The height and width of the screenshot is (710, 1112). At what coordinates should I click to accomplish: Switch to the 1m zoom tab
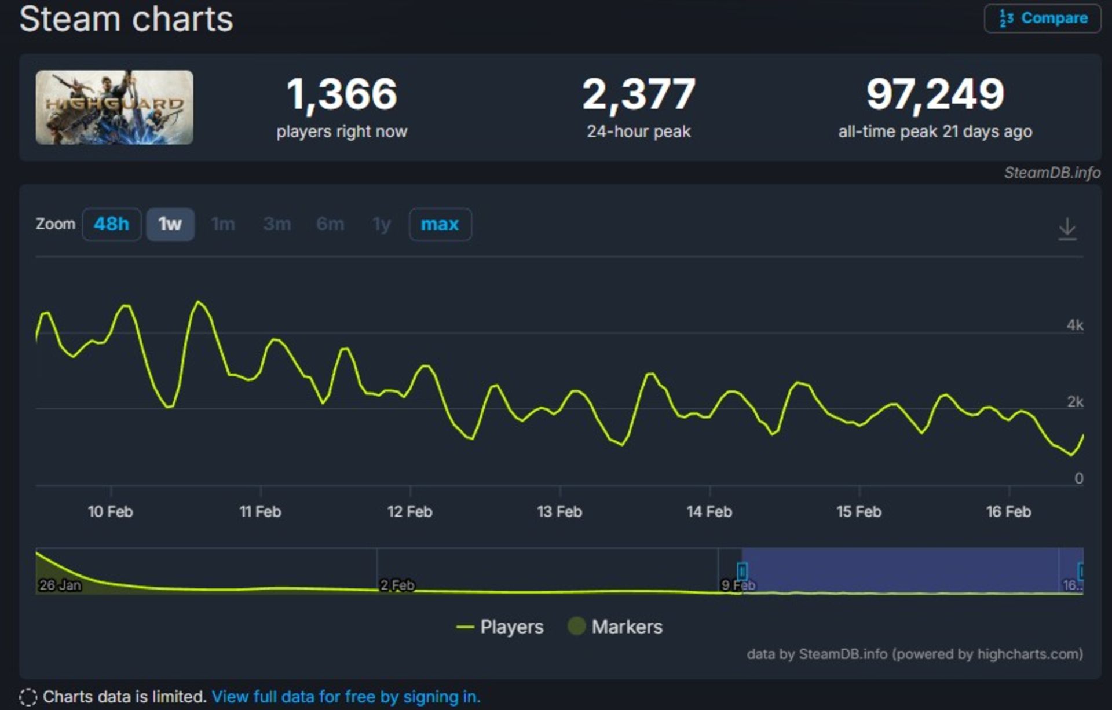(223, 225)
